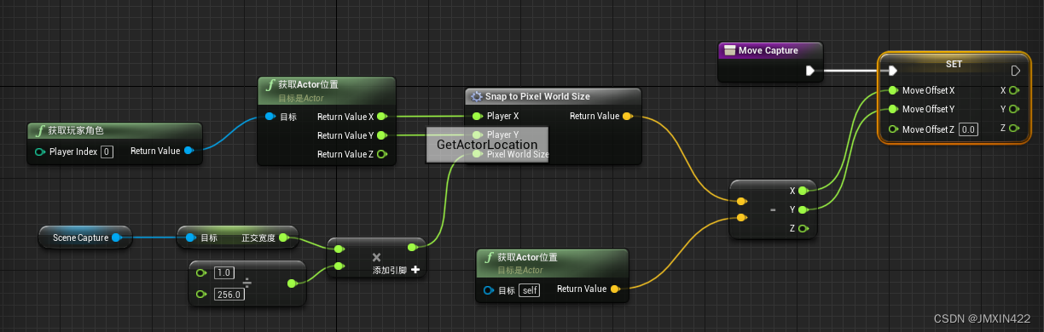Image resolution: width=1044 pixels, height=332 pixels.
Task: Click the multiply node output pin
Action: tap(412, 248)
